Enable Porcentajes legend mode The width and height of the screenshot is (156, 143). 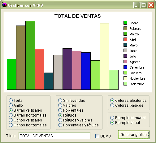point(71,110)
